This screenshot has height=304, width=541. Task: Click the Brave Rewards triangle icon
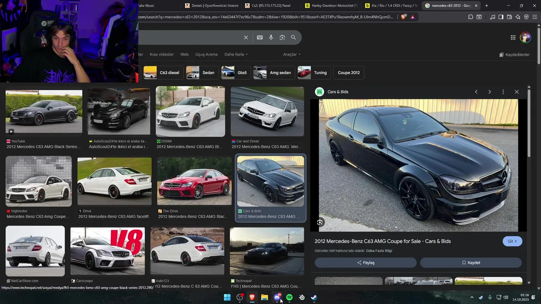(413, 17)
